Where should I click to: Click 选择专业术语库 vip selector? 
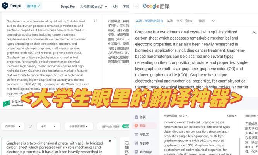(x=113, y=126)
